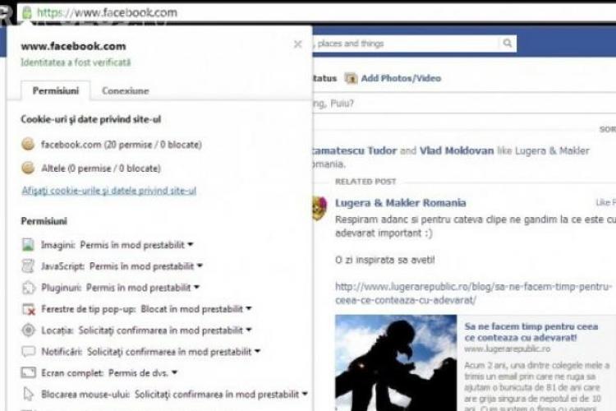This screenshot has height=411, width=616.
Task: Click the Facebook search magnifier icon
Action: (508, 43)
